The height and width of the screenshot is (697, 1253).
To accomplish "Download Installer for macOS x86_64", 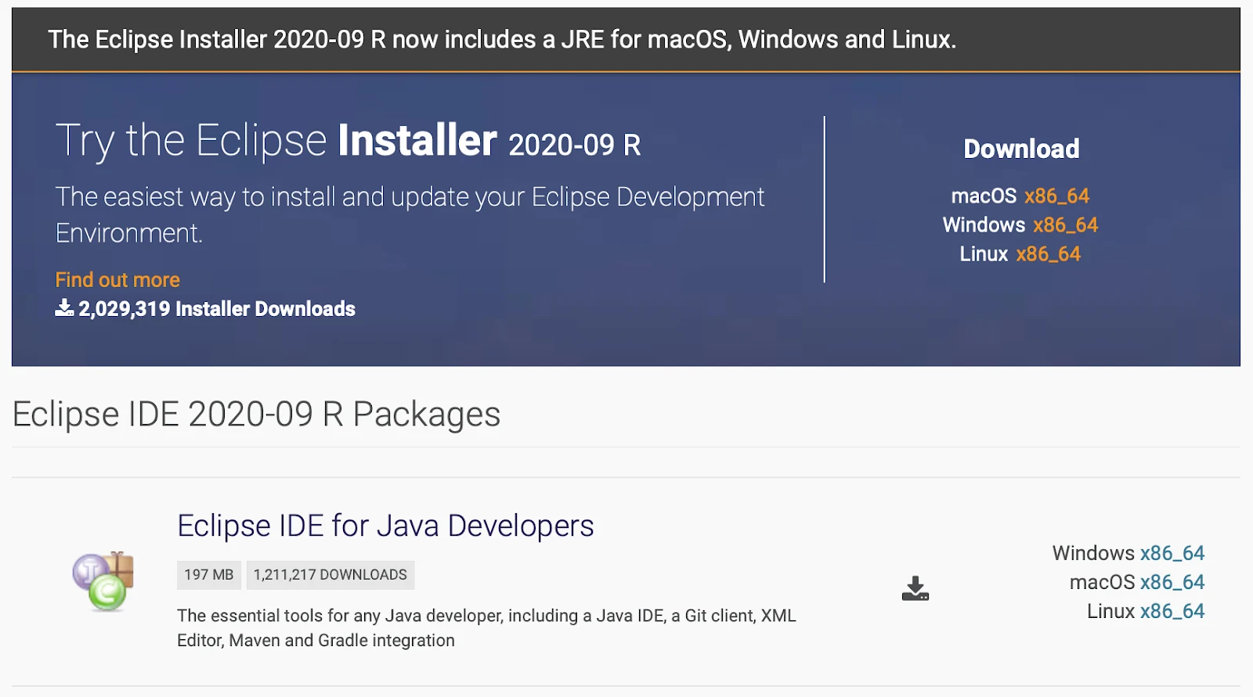I will click(1056, 196).
